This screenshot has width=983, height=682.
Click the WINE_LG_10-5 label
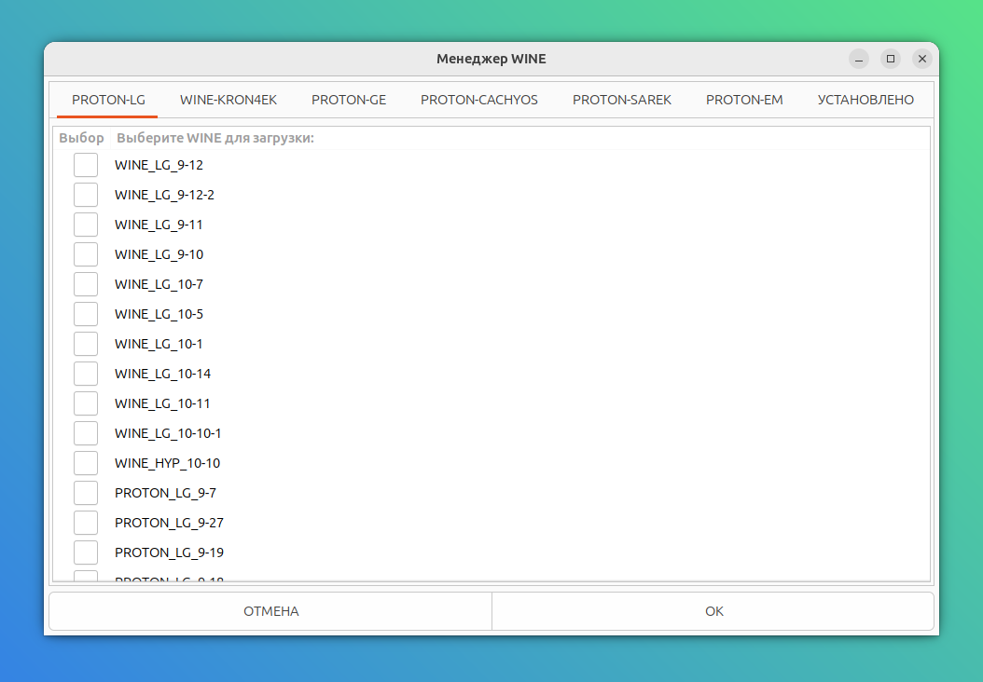(159, 314)
